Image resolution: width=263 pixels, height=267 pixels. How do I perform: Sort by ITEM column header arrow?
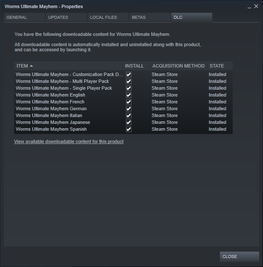(31, 66)
